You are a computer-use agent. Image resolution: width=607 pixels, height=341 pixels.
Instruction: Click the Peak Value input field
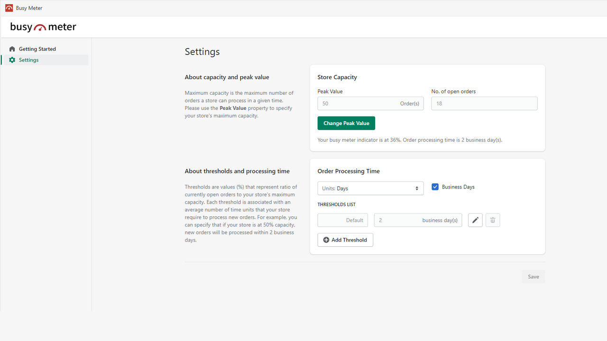[x=370, y=104]
